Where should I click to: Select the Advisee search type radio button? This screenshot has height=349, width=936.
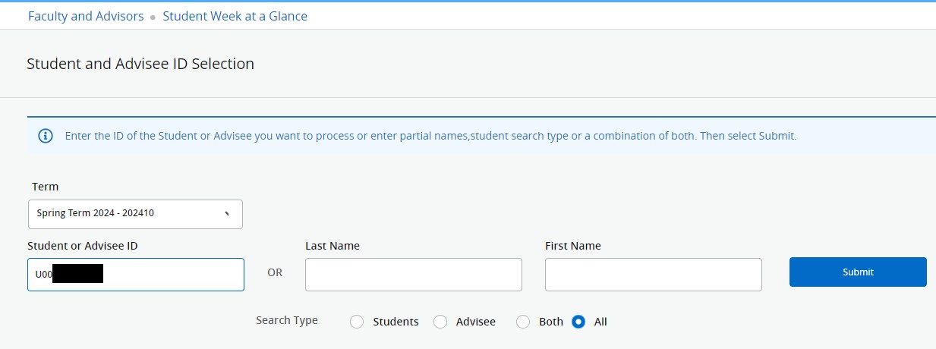point(440,322)
